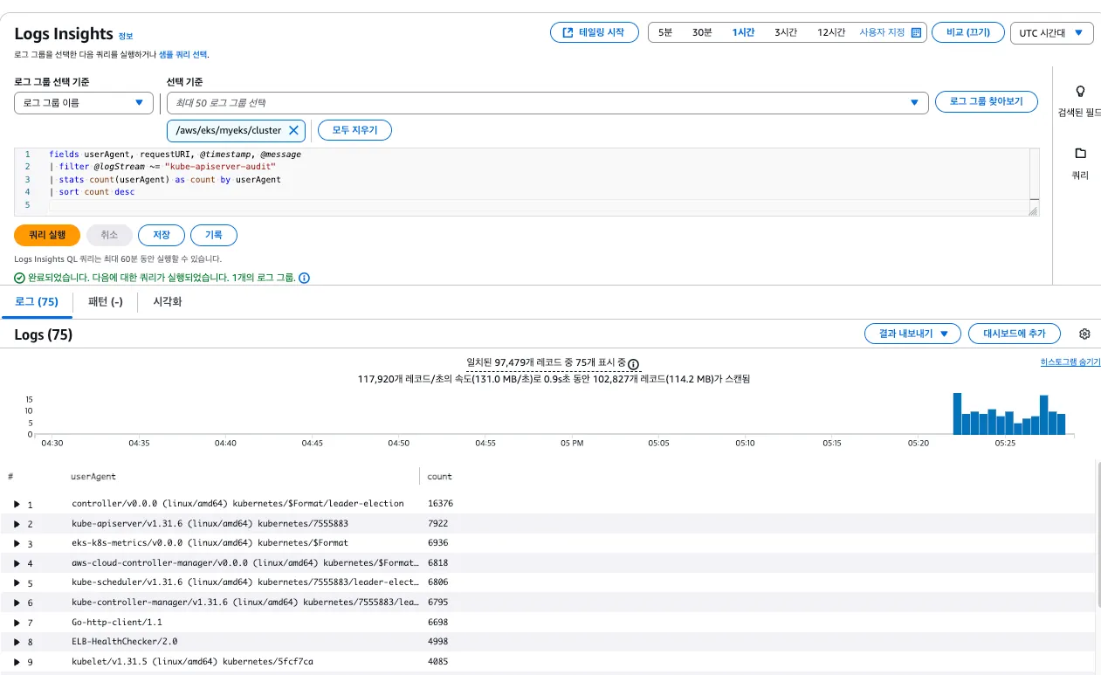Click the ELB-HealthChecker/2.0 userAgent text

pyautogui.click(x=125, y=643)
